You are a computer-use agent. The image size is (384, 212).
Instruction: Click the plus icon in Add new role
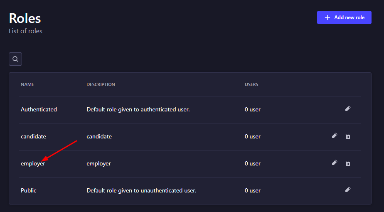[327, 17]
